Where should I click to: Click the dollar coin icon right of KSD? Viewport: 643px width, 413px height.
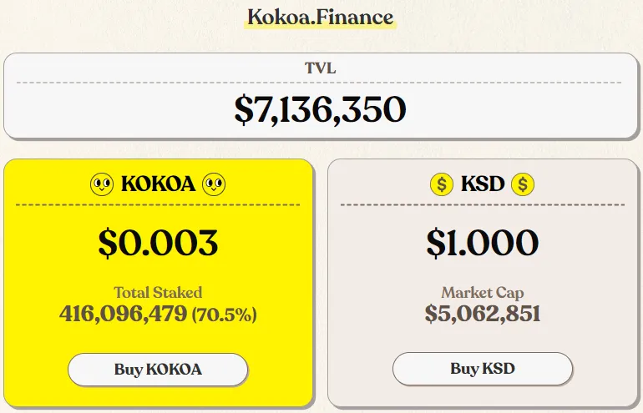pyautogui.click(x=523, y=184)
